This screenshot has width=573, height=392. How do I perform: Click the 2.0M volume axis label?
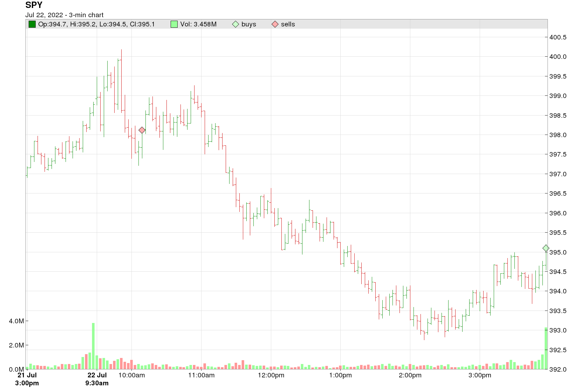pyautogui.click(x=17, y=345)
